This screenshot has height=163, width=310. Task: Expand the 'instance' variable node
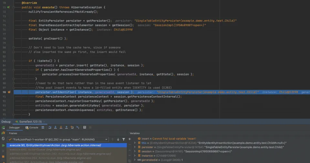point(135,156)
